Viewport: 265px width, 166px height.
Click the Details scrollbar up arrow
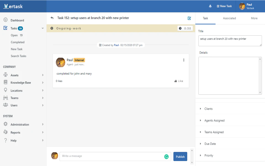pyautogui.click(x=260, y=59)
